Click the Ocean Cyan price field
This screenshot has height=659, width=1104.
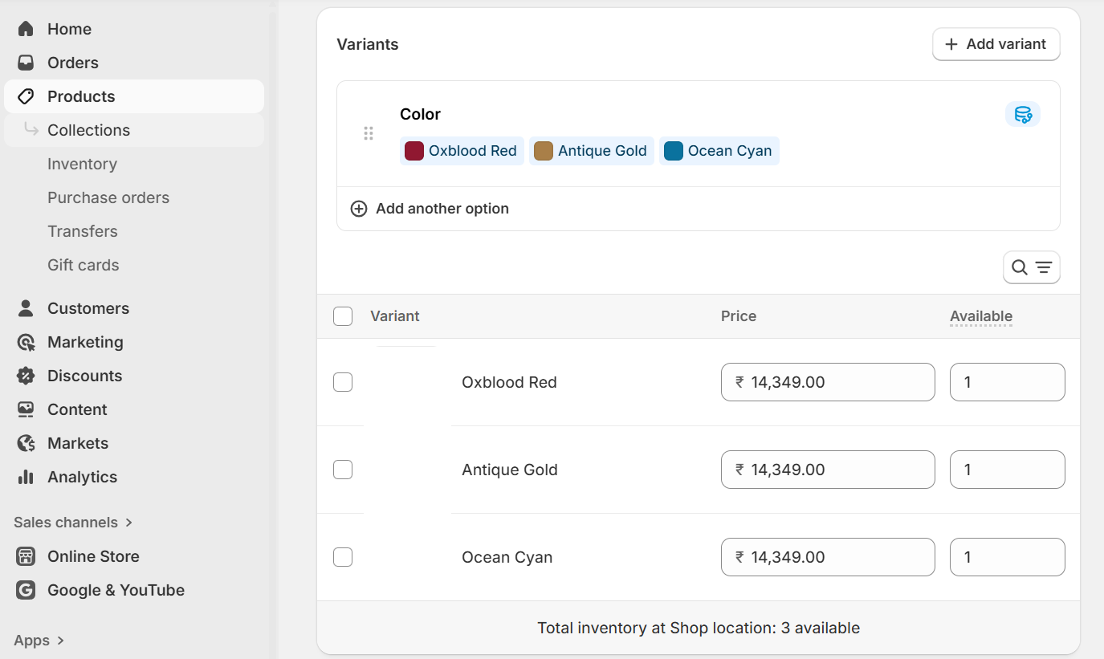tap(828, 557)
